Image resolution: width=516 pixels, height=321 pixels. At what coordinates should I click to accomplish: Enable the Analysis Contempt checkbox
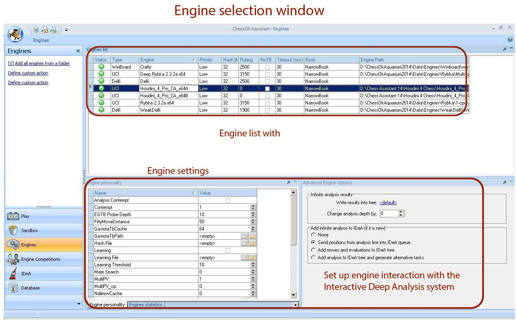tap(228, 200)
